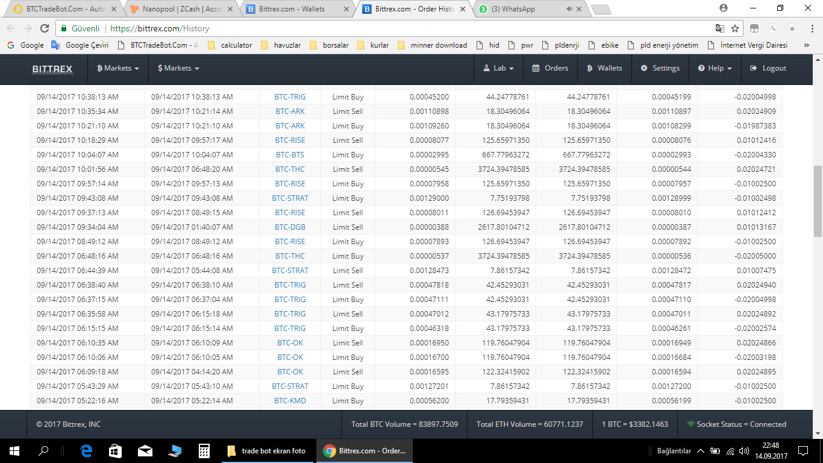
Task: Reload the current page
Action: pos(45,28)
